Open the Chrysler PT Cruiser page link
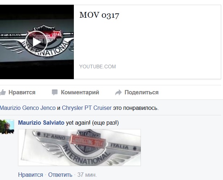The height and width of the screenshot is (180, 223). (x=87, y=108)
